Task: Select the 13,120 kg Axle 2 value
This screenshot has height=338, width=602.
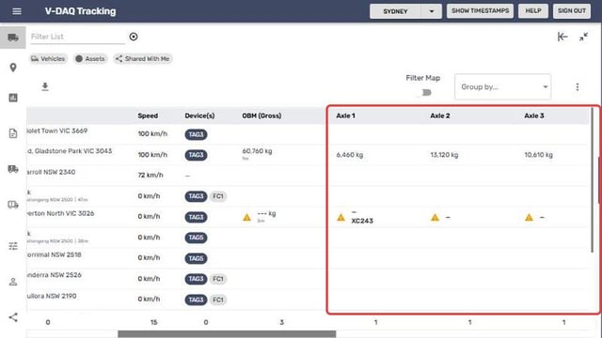Action: coord(444,155)
